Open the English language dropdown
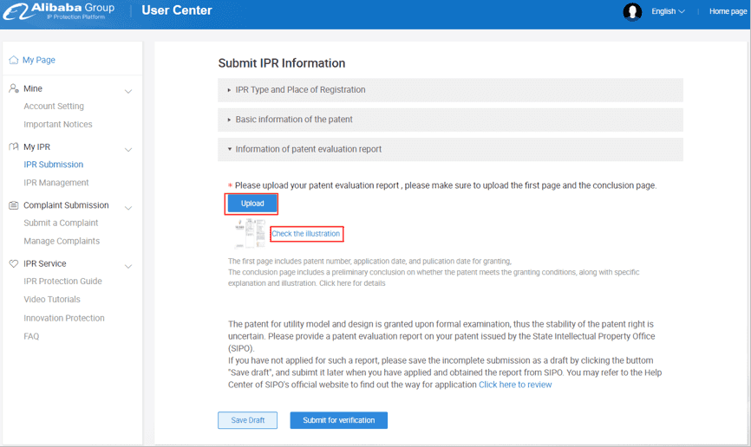751x447 pixels. tap(668, 11)
